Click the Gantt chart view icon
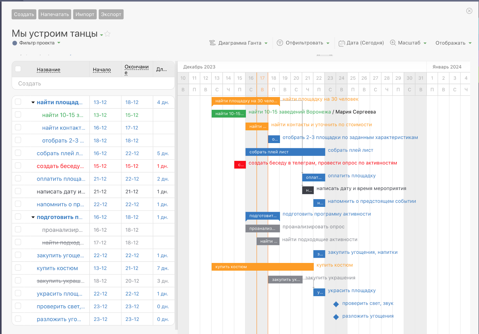479x334 pixels. point(212,43)
